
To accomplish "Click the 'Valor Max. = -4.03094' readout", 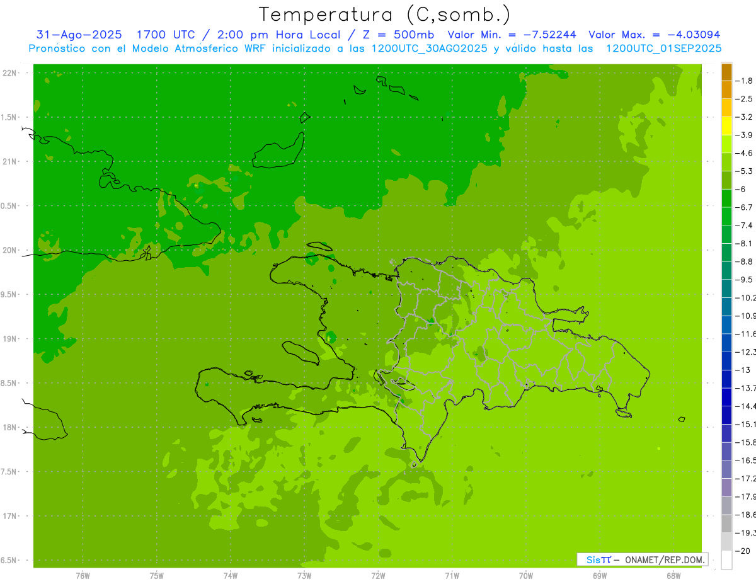I will pyautogui.click(x=654, y=35).
